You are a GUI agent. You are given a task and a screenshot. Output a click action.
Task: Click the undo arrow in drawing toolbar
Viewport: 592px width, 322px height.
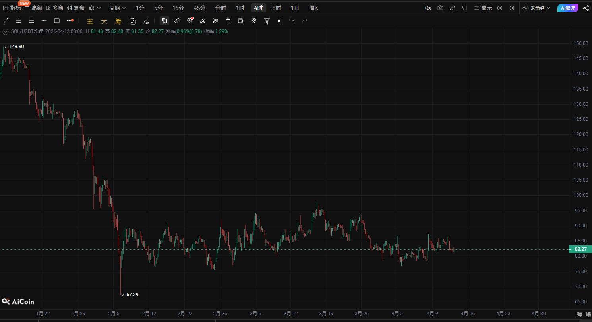point(292,21)
